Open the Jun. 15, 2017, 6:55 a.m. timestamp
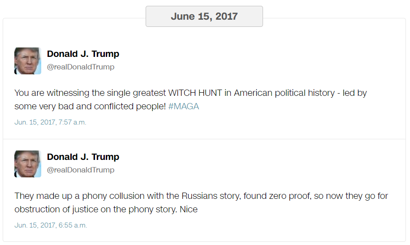The image size is (410, 245). pos(51,225)
